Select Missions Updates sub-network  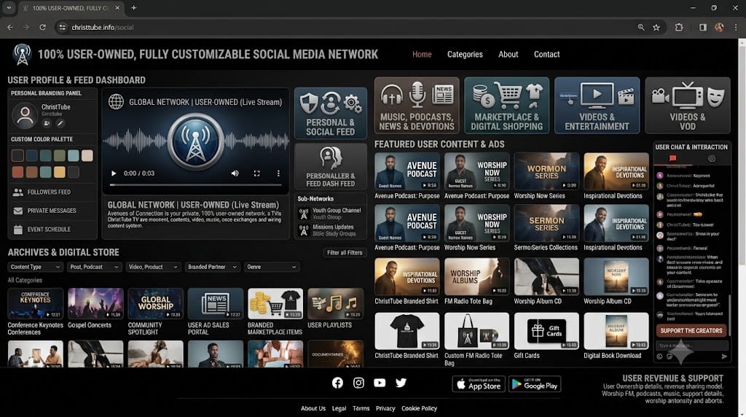[330, 230]
